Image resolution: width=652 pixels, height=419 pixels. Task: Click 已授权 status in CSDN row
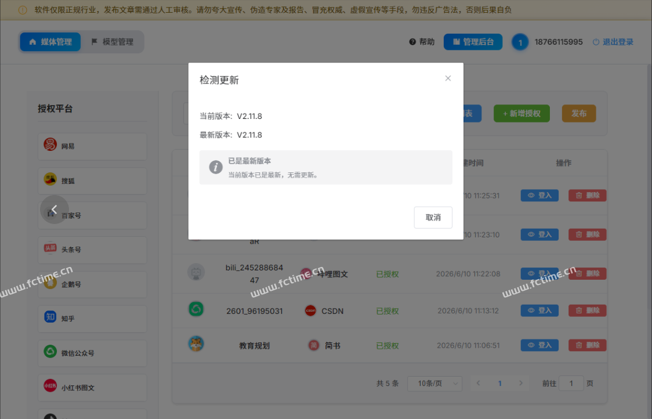click(387, 311)
